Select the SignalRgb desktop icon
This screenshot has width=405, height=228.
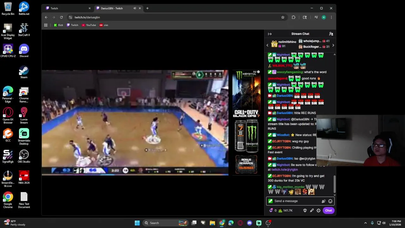[x=8, y=156]
